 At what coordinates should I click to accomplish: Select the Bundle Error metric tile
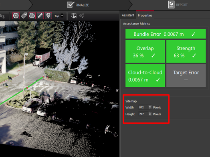pos(166,34)
